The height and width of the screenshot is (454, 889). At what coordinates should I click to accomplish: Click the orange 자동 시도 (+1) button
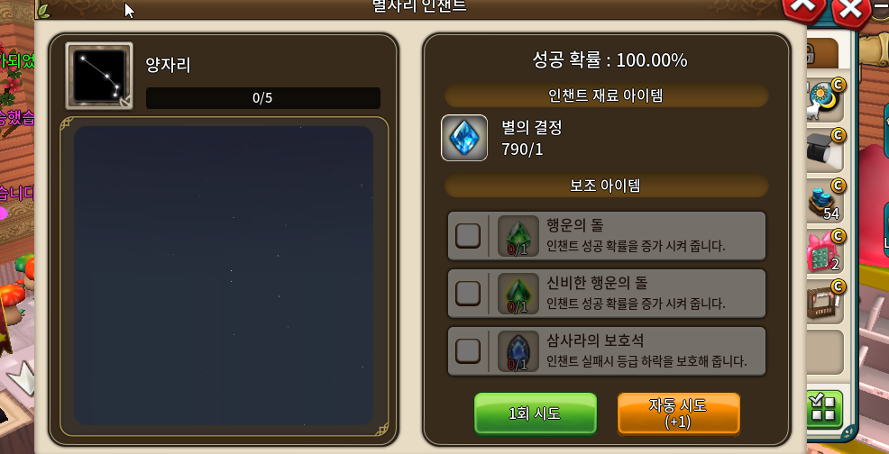point(679,413)
